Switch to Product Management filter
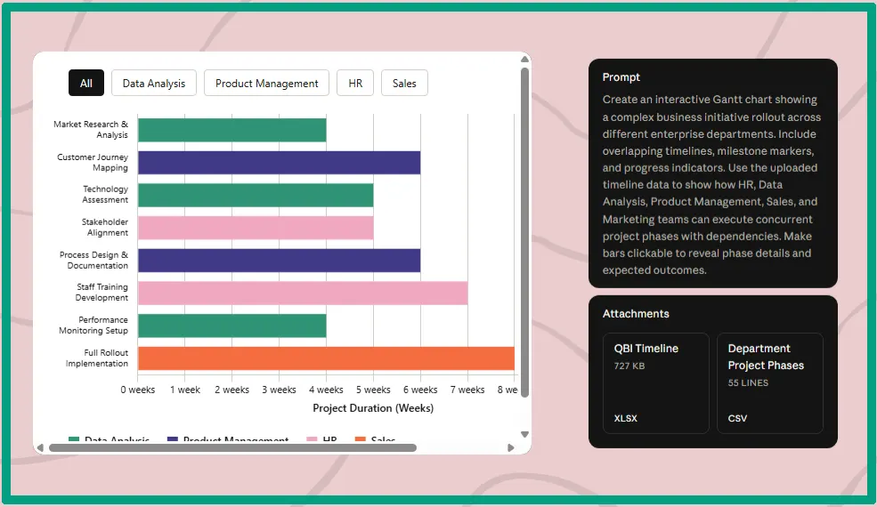 tap(266, 83)
